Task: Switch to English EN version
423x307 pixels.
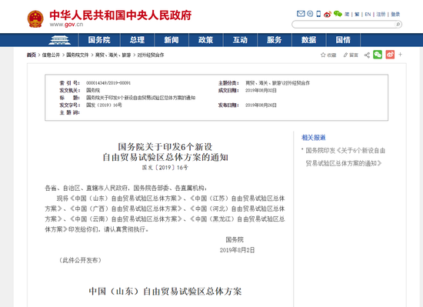Action: click(x=368, y=15)
